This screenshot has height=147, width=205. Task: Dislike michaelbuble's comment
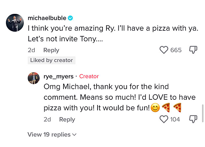[193, 50]
